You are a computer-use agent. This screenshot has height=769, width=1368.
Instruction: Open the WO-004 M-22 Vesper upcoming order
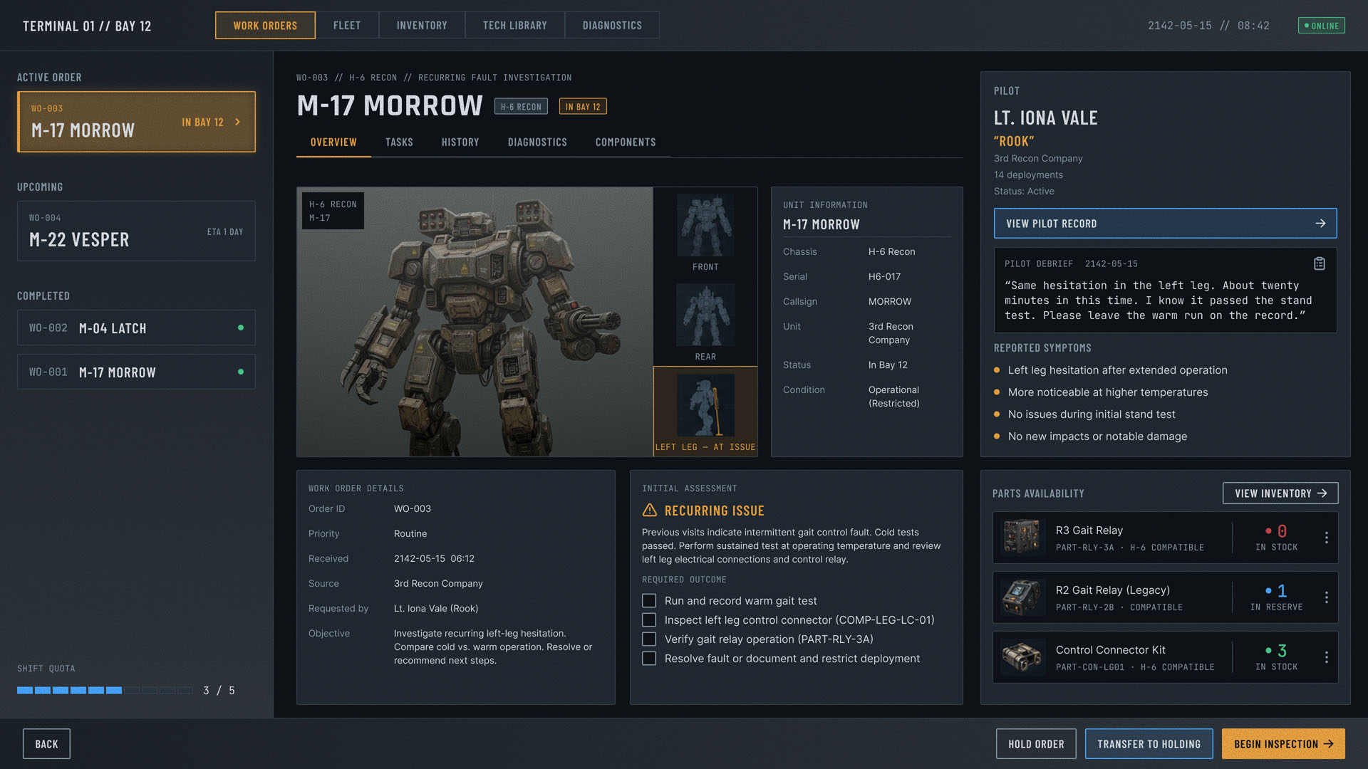136,231
